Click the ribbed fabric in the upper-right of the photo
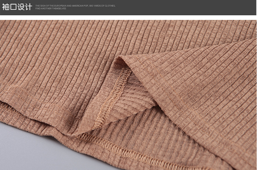 pyautogui.click(x=223, y=38)
